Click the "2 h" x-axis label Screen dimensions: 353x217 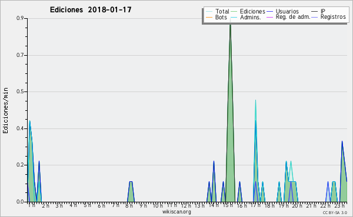click(x=45, y=205)
